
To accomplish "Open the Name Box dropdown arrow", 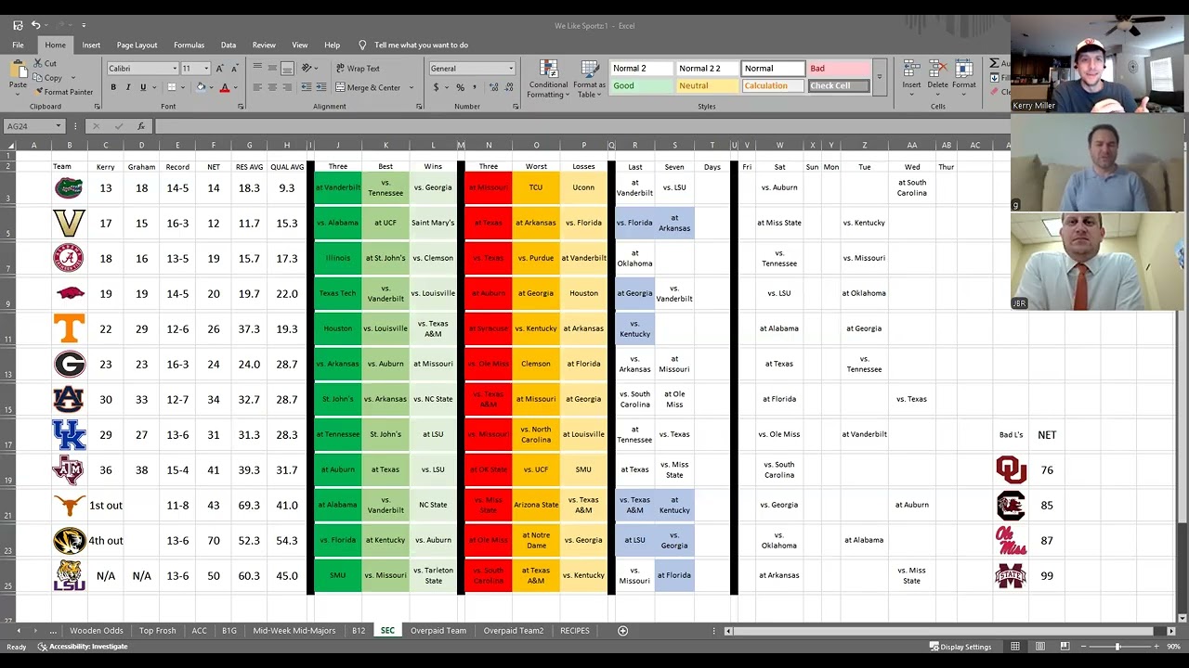I will (x=58, y=126).
